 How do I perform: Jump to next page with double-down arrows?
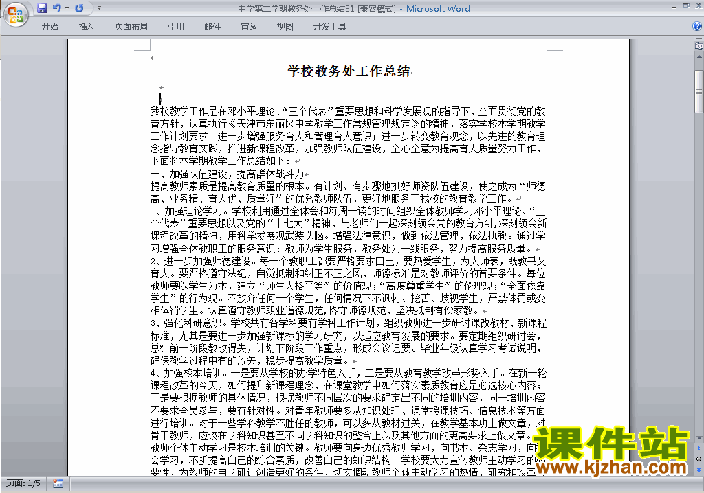699,470
